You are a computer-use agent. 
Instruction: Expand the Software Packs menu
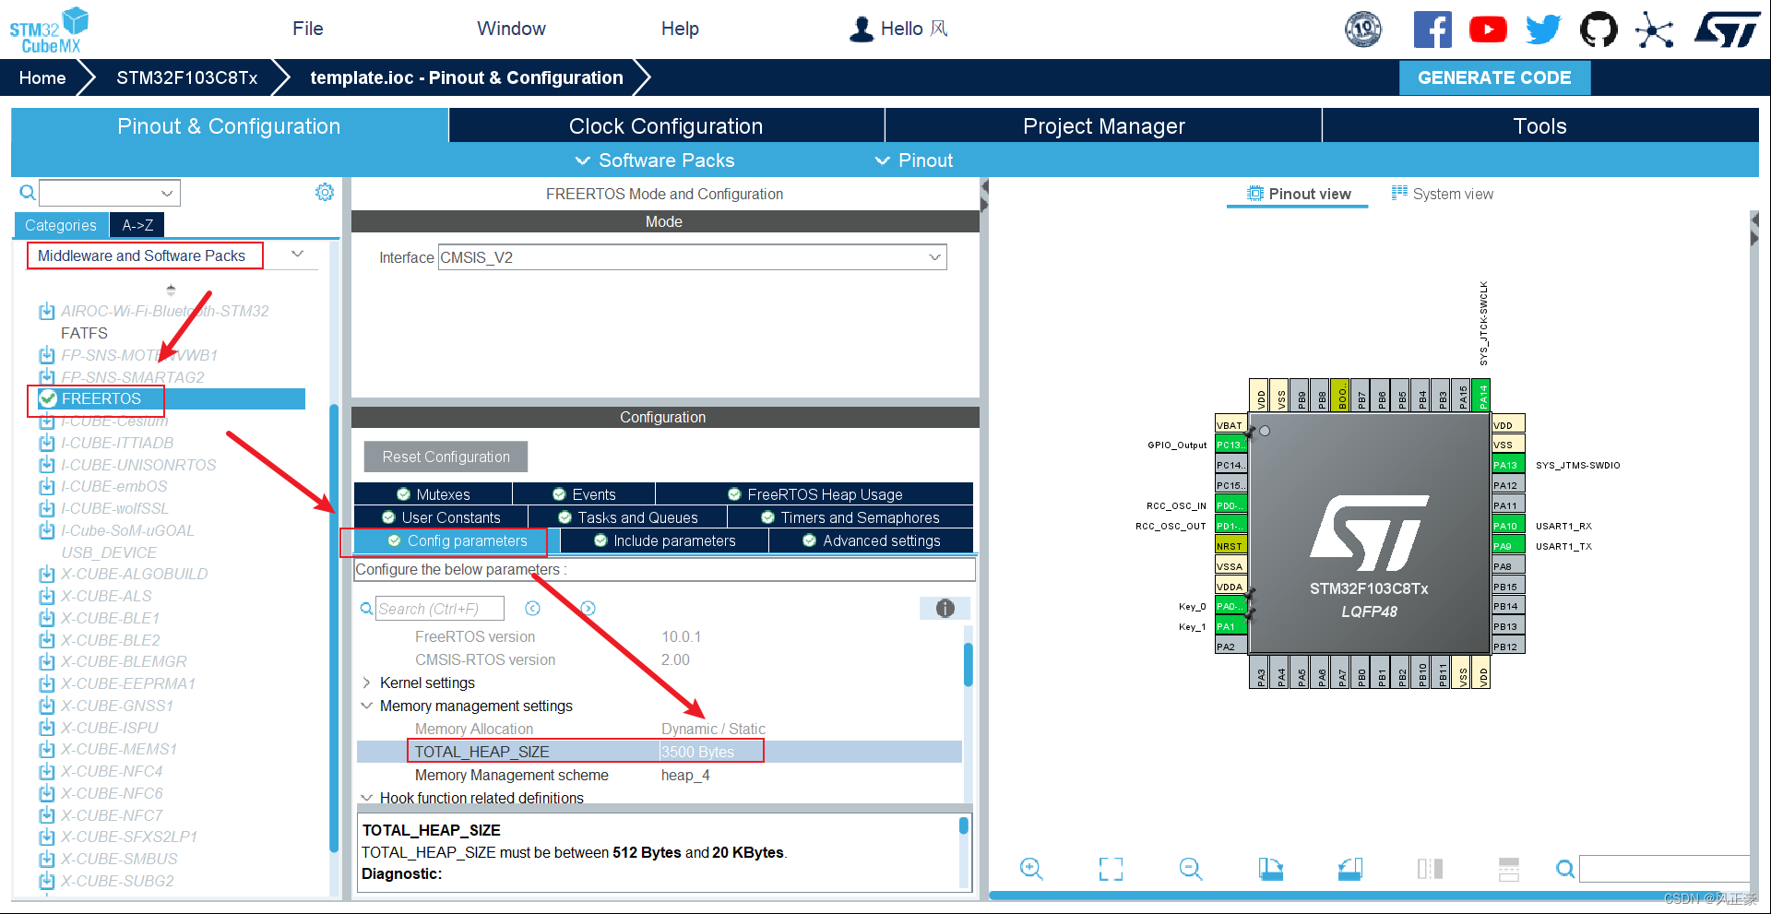[x=655, y=160]
